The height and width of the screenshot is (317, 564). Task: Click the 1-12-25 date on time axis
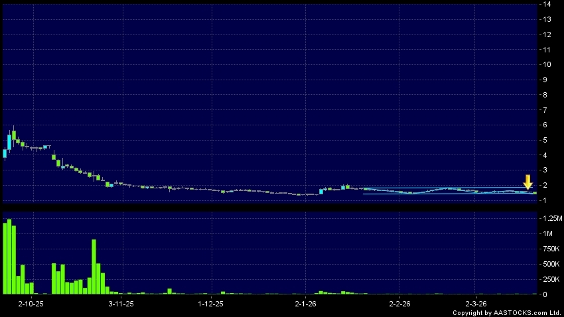(x=211, y=303)
